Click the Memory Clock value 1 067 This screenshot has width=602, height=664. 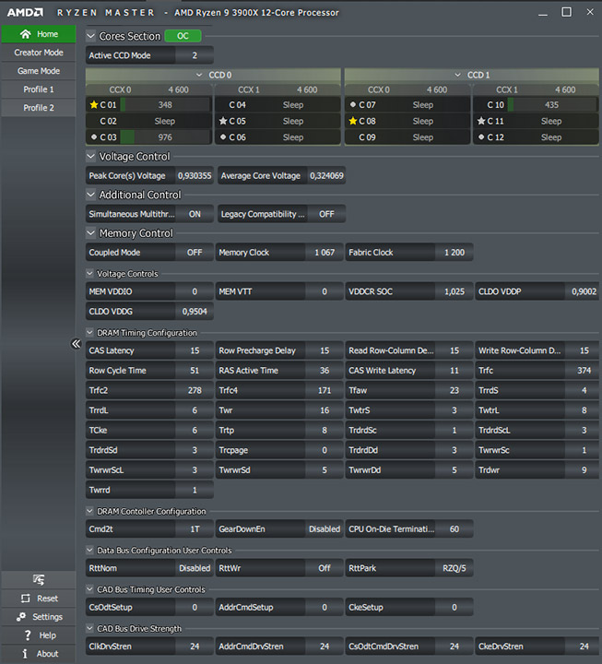tap(325, 253)
